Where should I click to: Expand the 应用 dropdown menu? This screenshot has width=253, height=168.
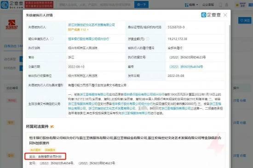pos(191,5)
